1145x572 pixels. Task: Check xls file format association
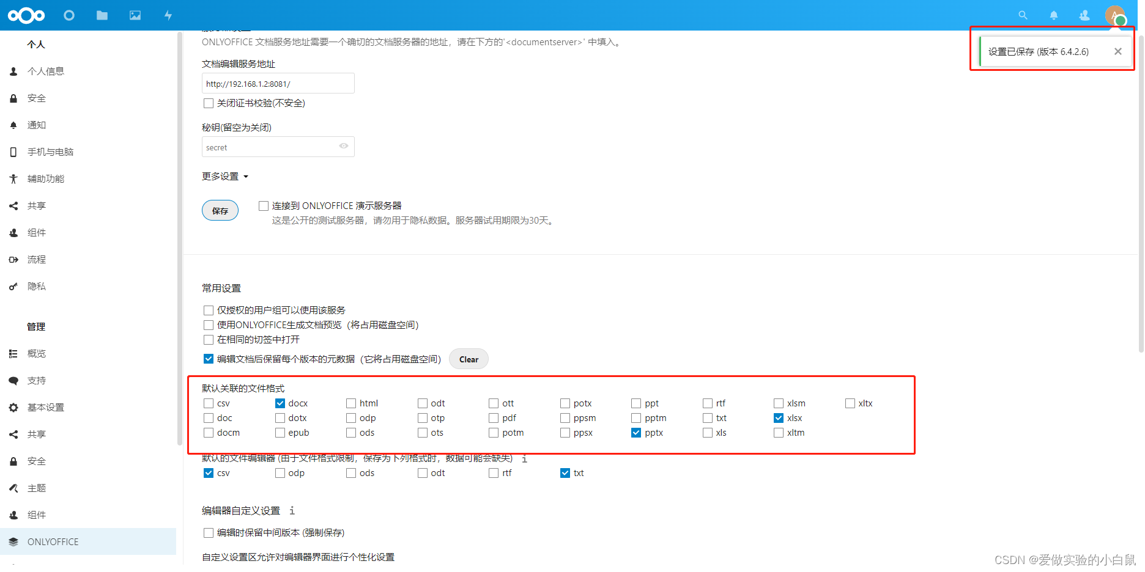pos(708,433)
